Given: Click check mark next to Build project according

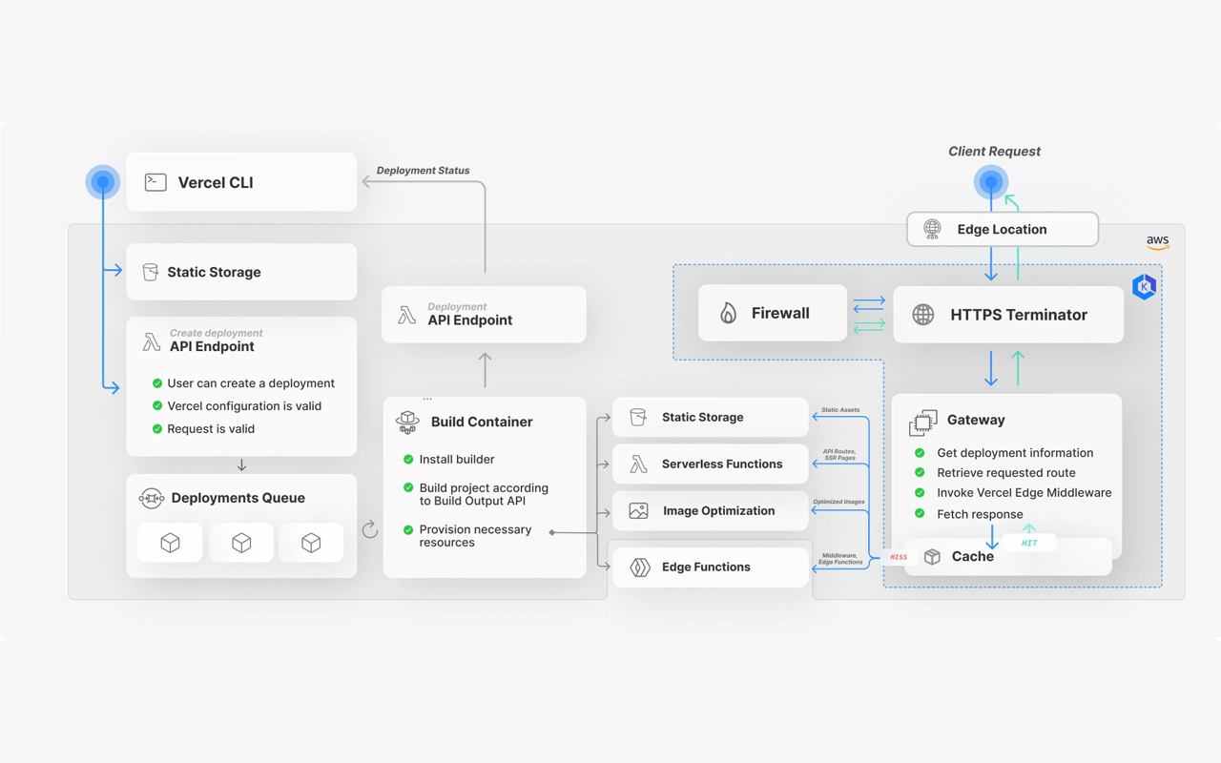Looking at the screenshot, I should (408, 488).
